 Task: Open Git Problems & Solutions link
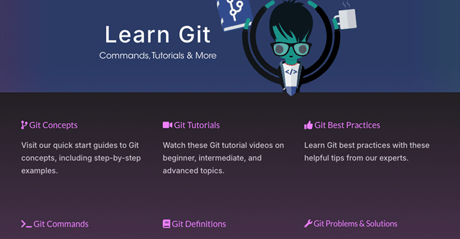[355, 224]
